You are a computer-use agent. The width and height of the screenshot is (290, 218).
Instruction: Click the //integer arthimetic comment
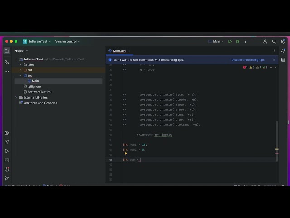[154, 135]
